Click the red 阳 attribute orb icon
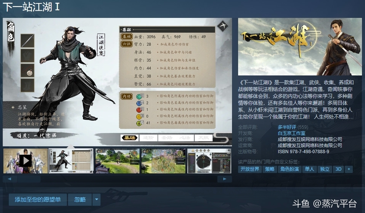The height and width of the screenshot is (213, 365). pyautogui.click(x=139, y=109)
